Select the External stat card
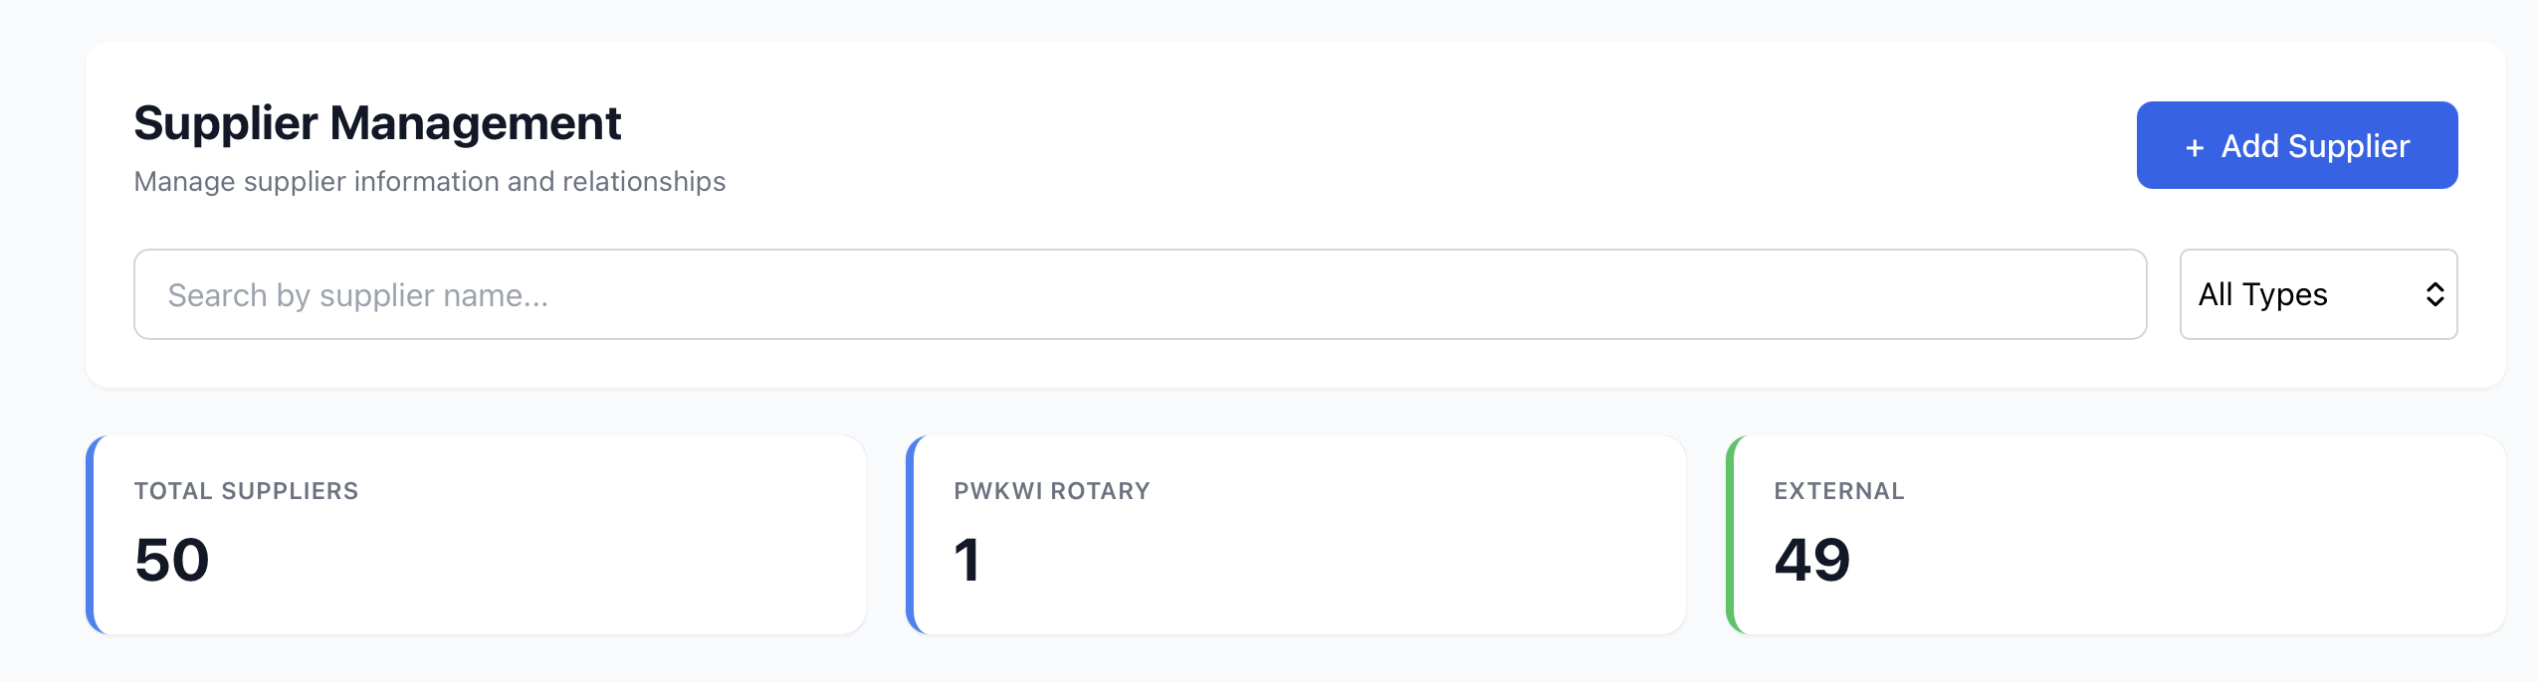The height and width of the screenshot is (682, 2538). coord(2118,535)
